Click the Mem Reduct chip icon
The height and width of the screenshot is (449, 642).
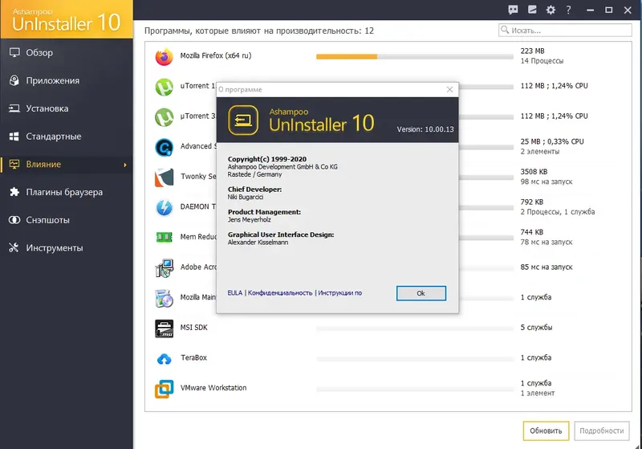[165, 237]
